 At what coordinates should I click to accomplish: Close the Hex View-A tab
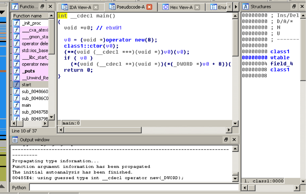point(197,7)
